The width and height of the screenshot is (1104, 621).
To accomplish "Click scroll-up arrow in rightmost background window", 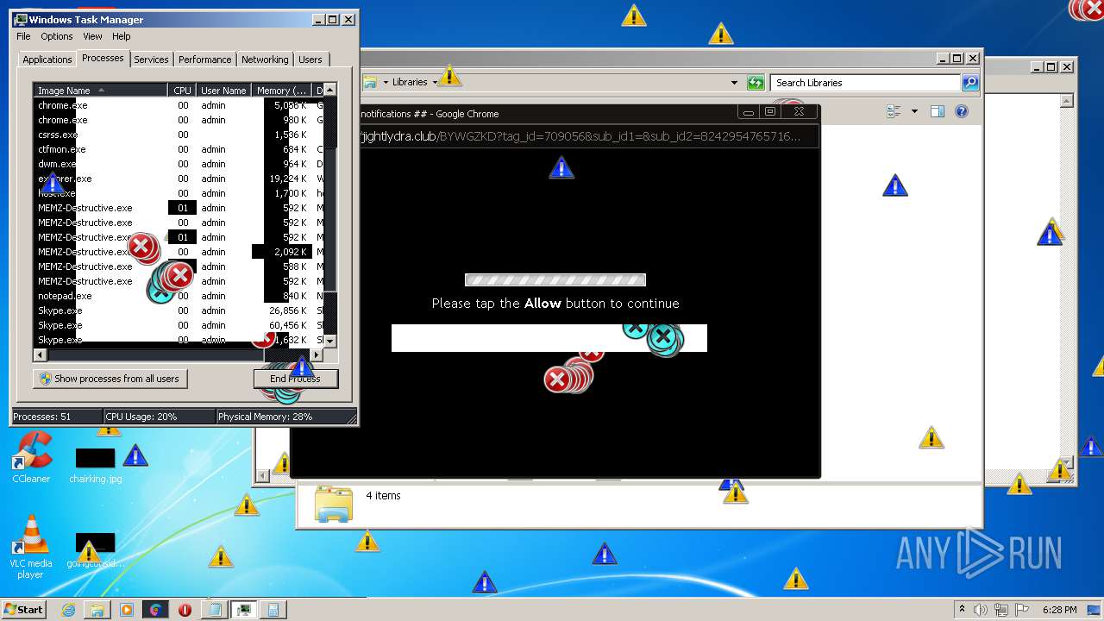I will click(x=1068, y=100).
